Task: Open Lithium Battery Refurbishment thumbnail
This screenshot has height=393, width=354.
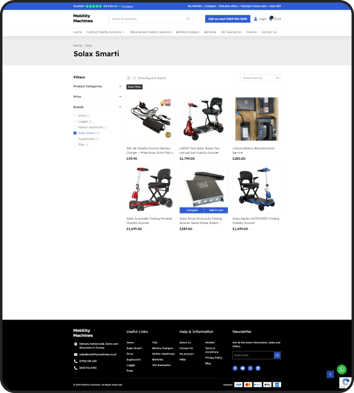Action: (x=257, y=119)
